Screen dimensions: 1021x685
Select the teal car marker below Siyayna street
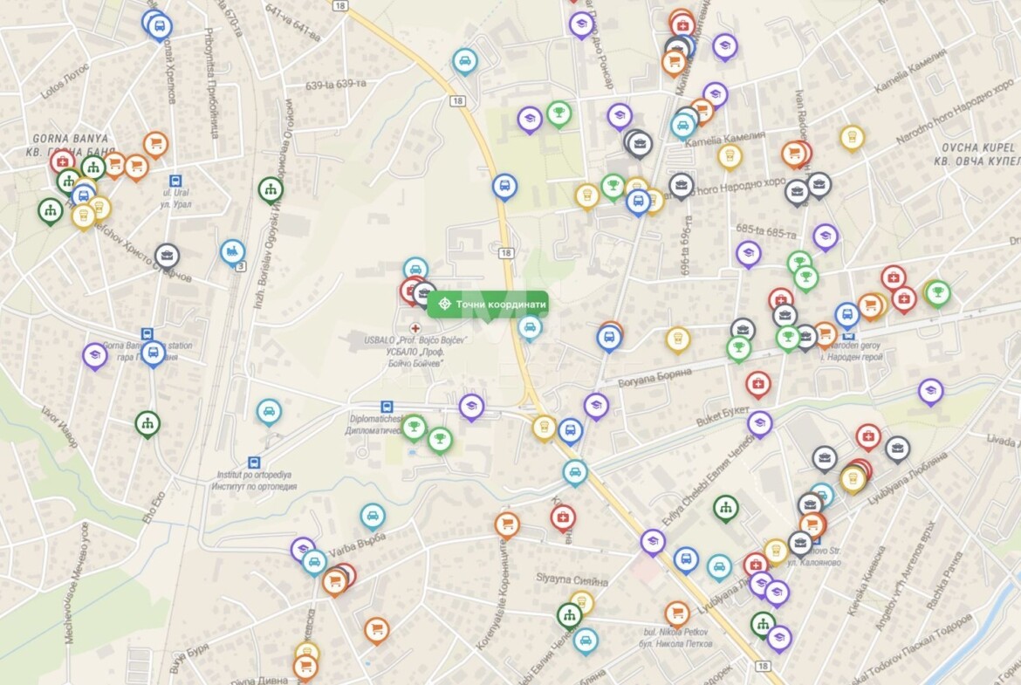(586, 640)
